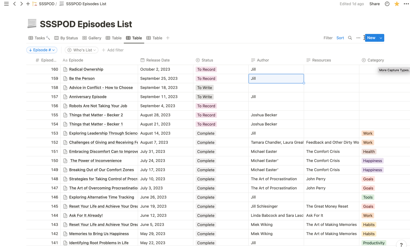Open the database options ellipsis menu
This screenshot has height=247, width=410.
(x=358, y=38)
